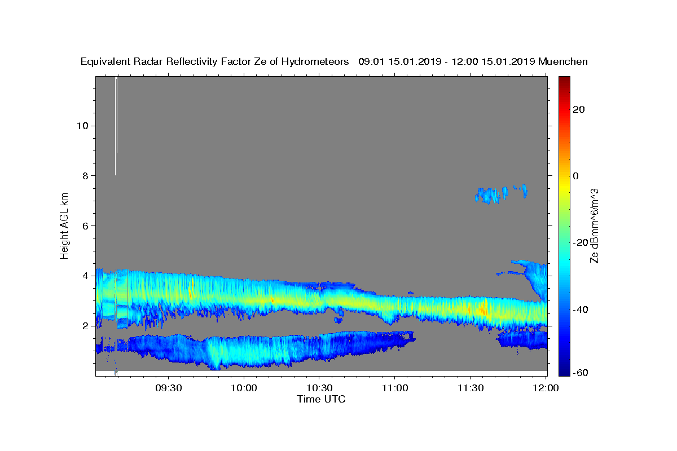Click the orange reflectivity core near 11:35
Viewport: 677px width, 451px height.
[x=482, y=309]
